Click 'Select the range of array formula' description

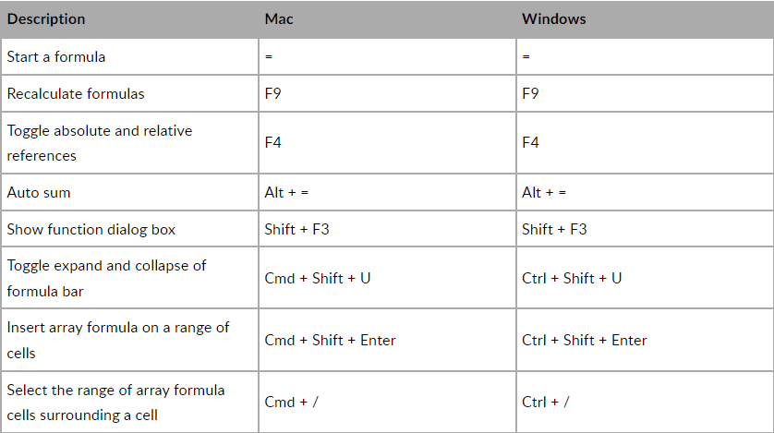[x=115, y=402]
